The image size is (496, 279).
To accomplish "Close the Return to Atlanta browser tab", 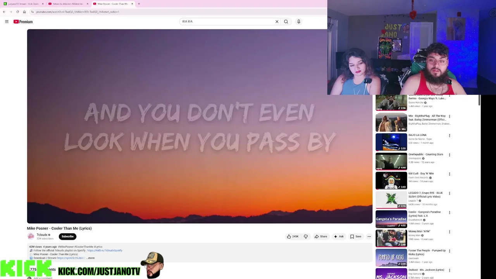I will [x=88, y=4].
